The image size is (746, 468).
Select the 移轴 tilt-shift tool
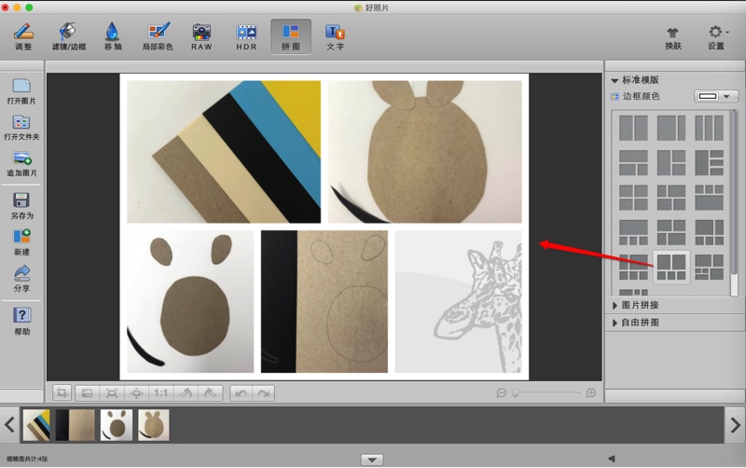point(113,36)
